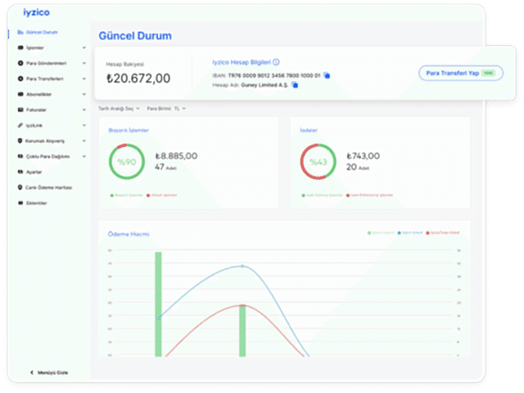The image size is (524, 393).
Task: Click the Çoklu Para Dağıtımı icon
Action: (20, 156)
